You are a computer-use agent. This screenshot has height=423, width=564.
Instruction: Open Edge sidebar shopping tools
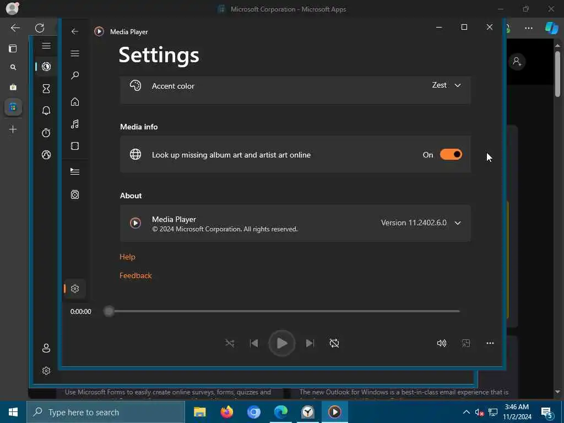[13, 87]
